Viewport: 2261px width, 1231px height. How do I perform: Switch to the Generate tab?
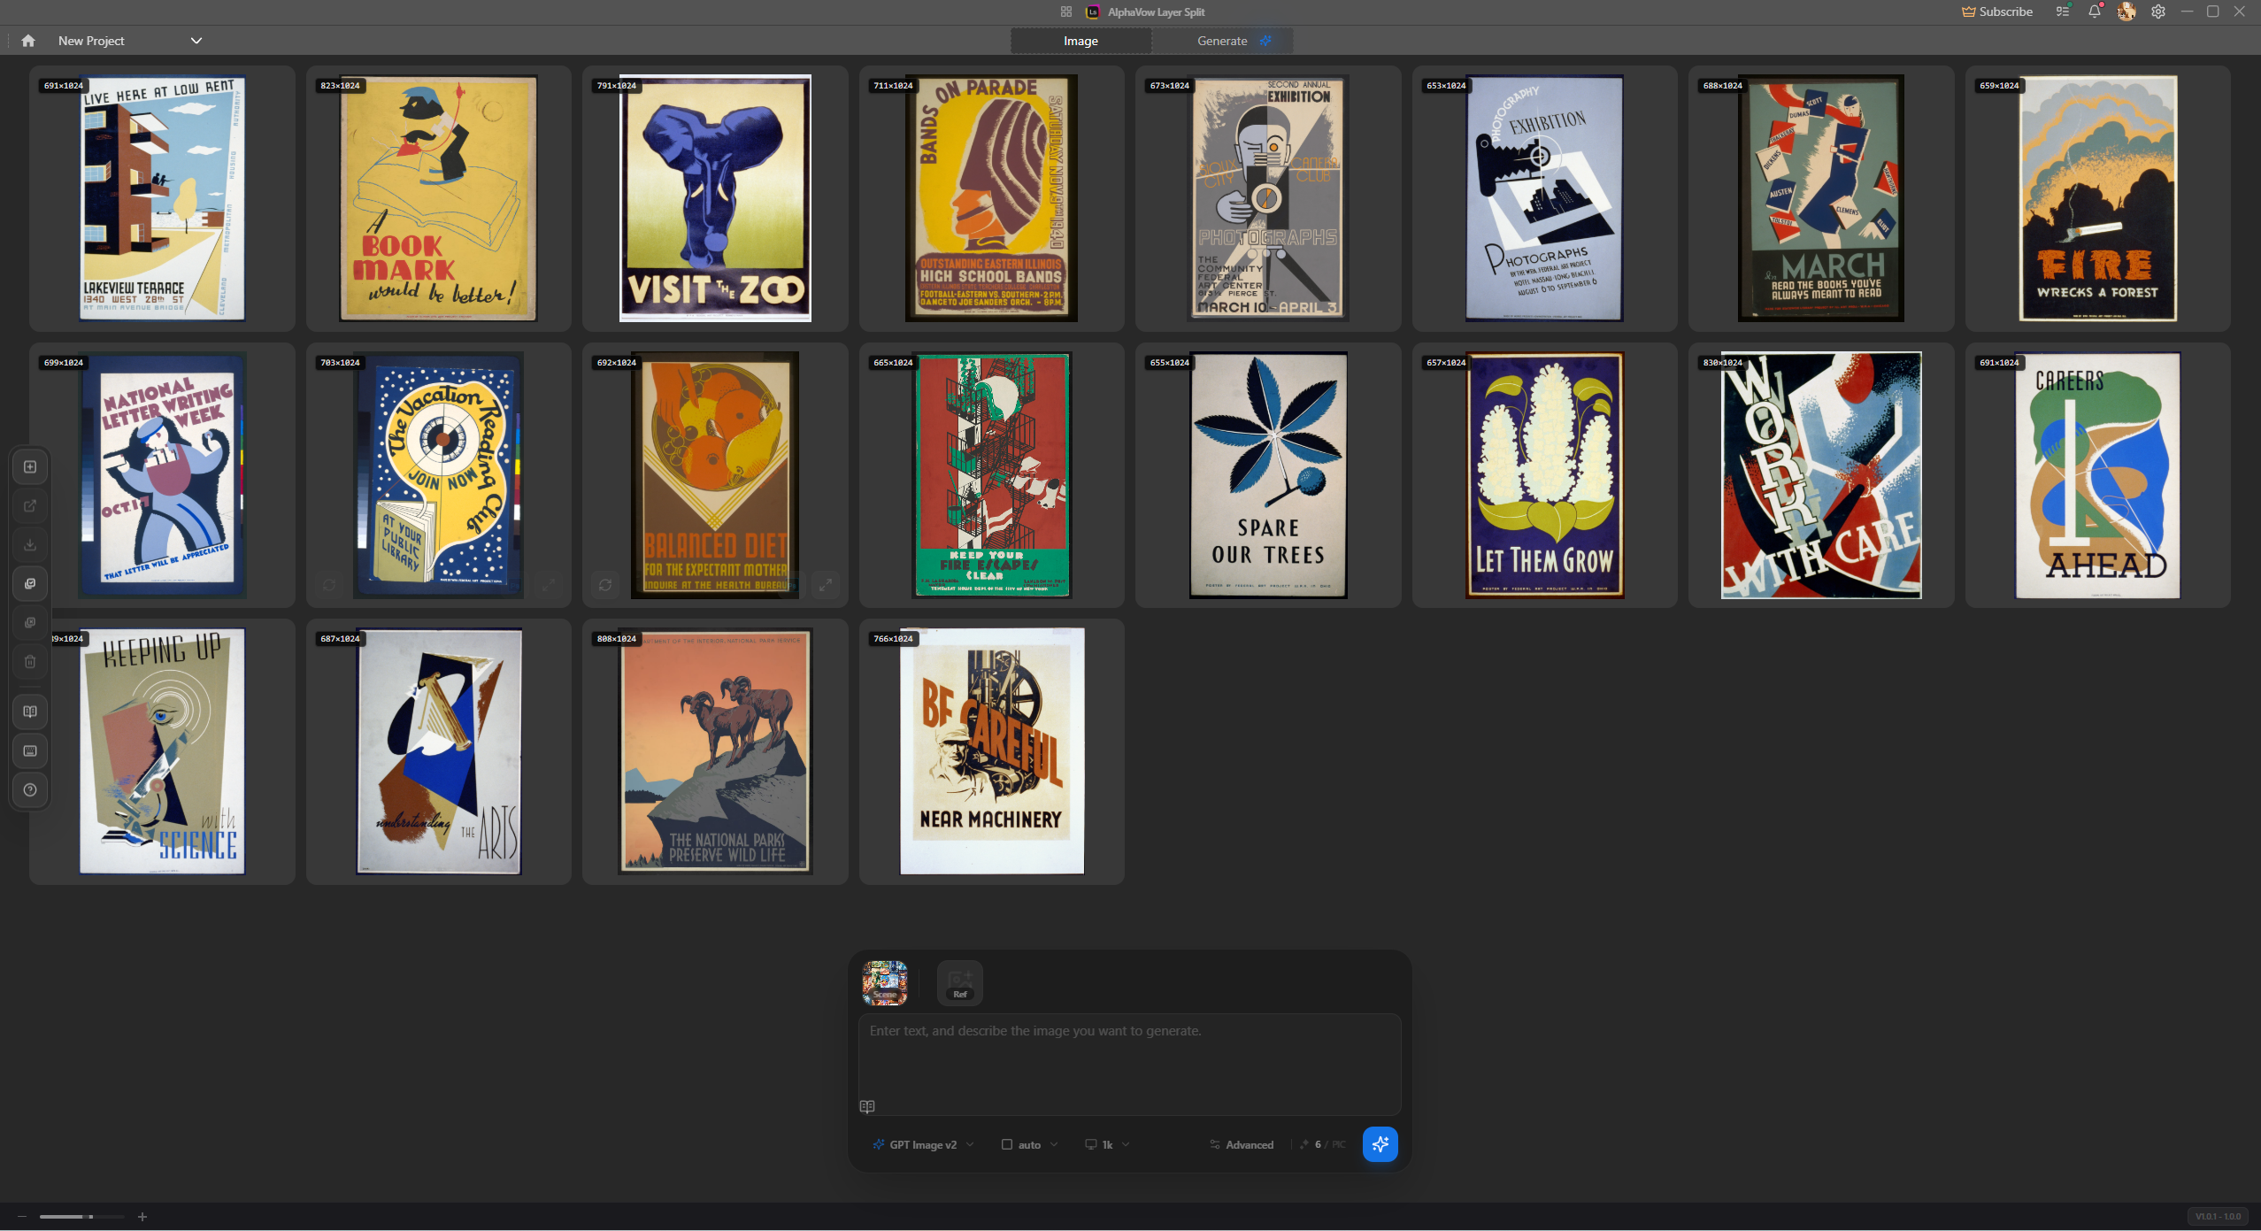click(x=1222, y=41)
